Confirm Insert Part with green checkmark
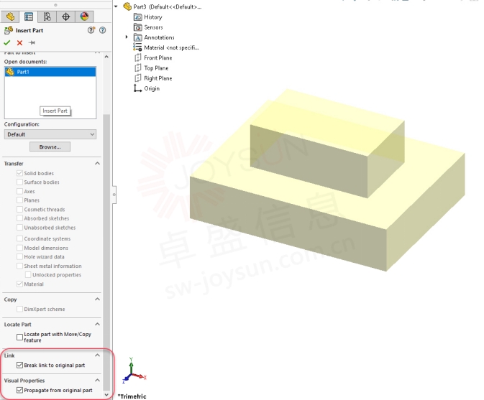Image resolution: width=484 pixels, height=400 pixels. [x=7, y=42]
